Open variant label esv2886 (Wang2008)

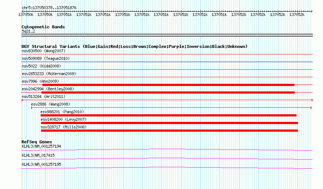click(x=50, y=104)
